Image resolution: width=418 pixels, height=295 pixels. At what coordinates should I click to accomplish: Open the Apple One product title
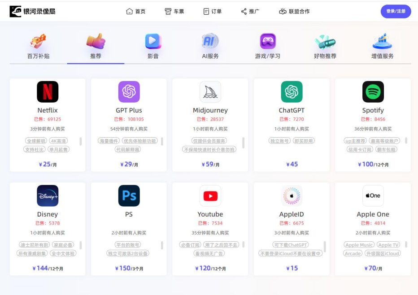coord(373,214)
